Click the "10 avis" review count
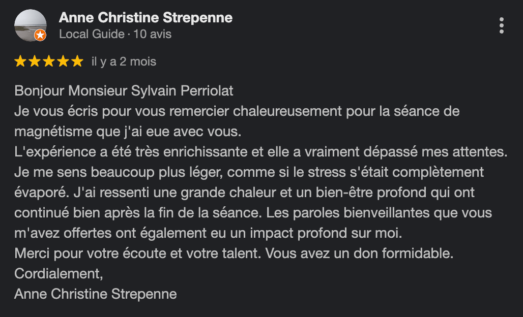 pyautogui.click(x=153, y=35)
